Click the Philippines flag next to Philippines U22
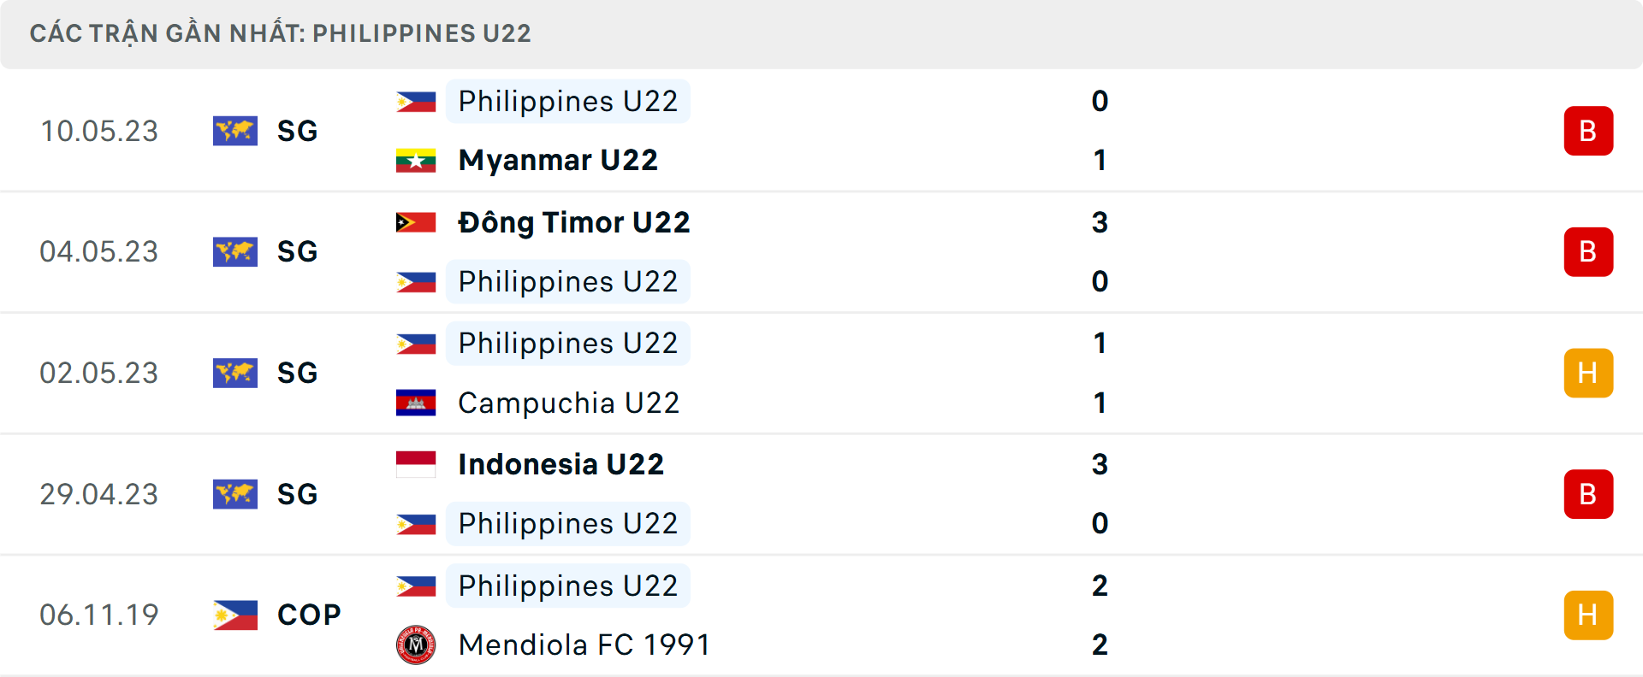1643x677 pixels. click(416, 101)
